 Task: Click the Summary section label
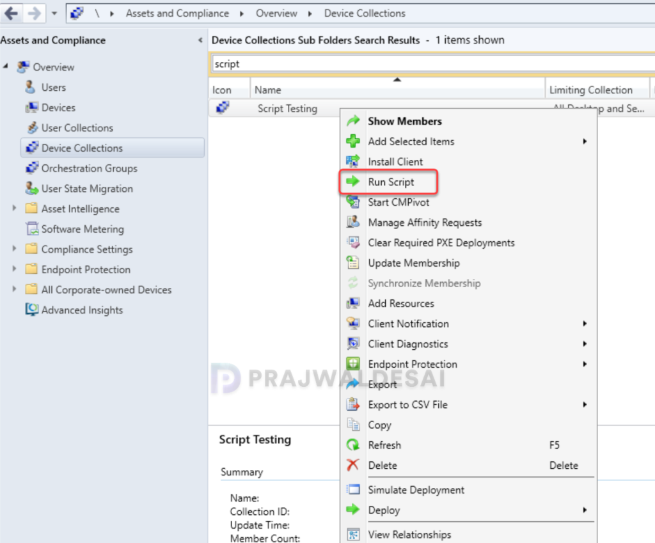[241, 472]
